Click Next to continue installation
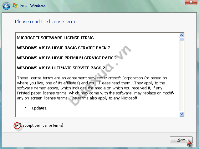 click(x=181, y=140)
